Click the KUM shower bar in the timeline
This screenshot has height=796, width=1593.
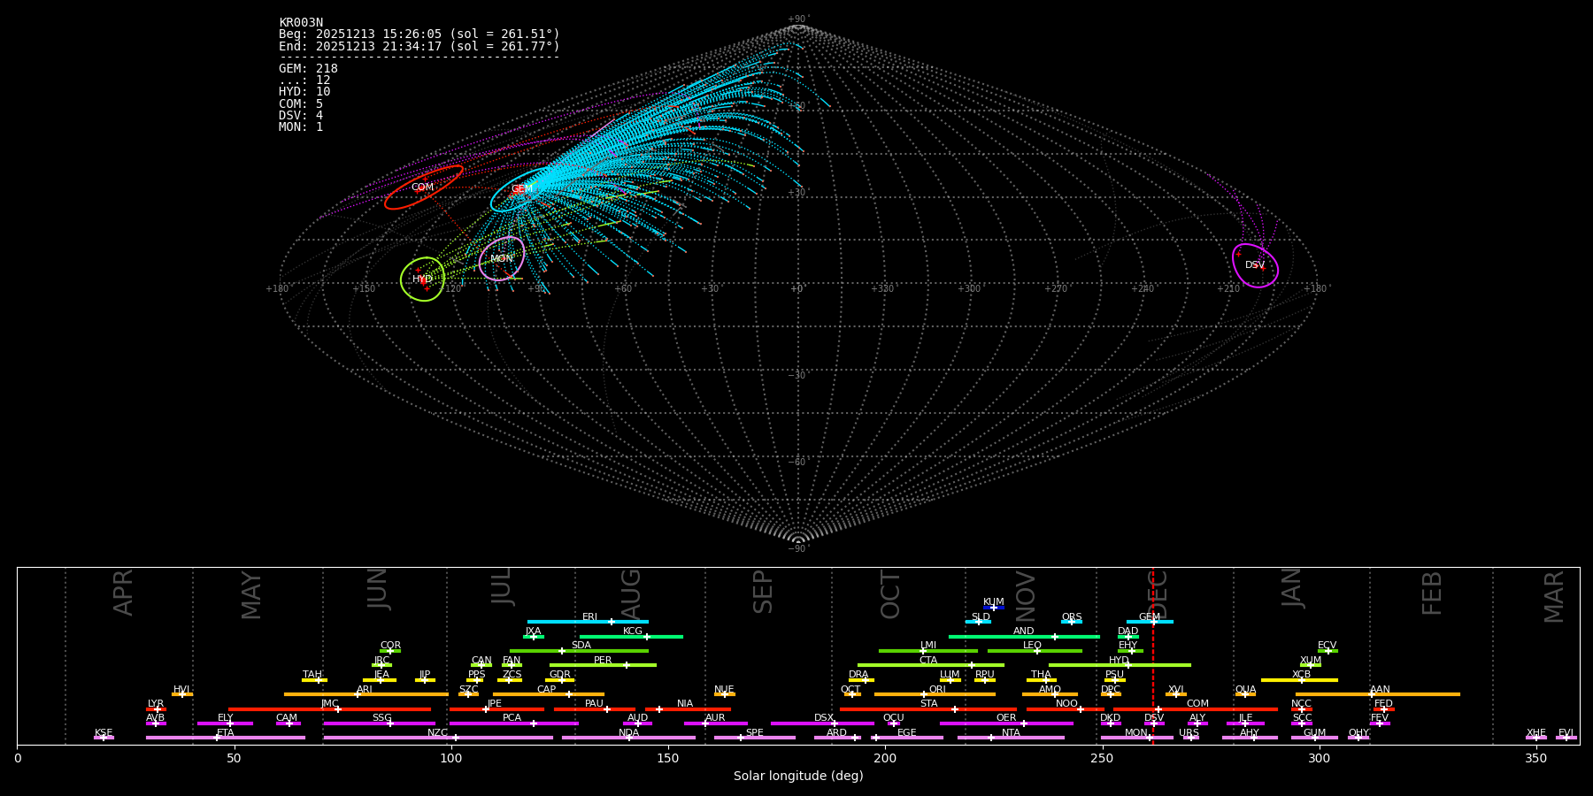pos(994,608)
